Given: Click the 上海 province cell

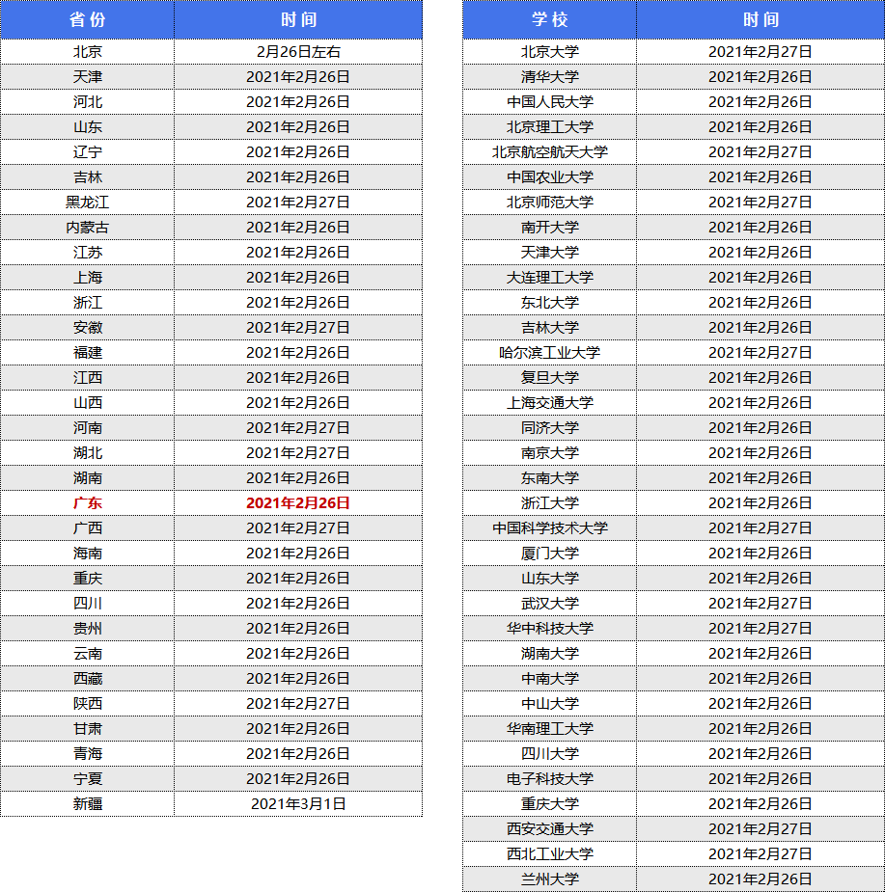Looking at the screenshot, I should coord(87,277).
